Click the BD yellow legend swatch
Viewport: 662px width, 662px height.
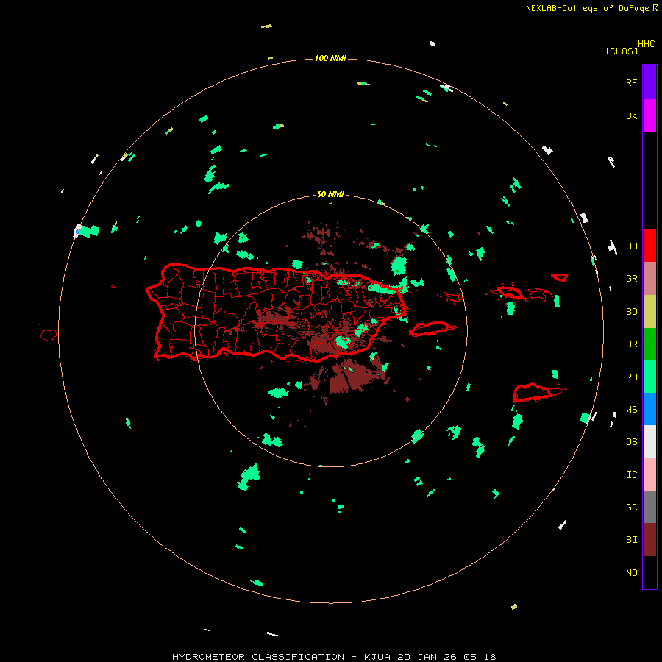tap(649, 311)
